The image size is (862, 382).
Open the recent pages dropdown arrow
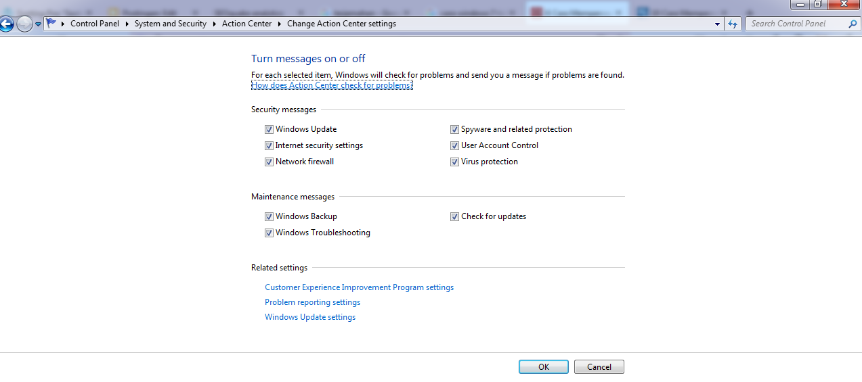pos(38,24)
